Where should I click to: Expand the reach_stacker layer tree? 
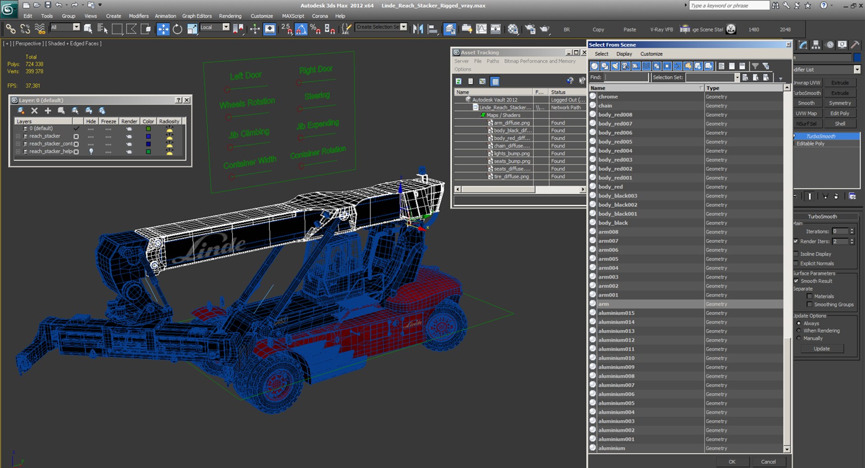[x=18, y=136]
